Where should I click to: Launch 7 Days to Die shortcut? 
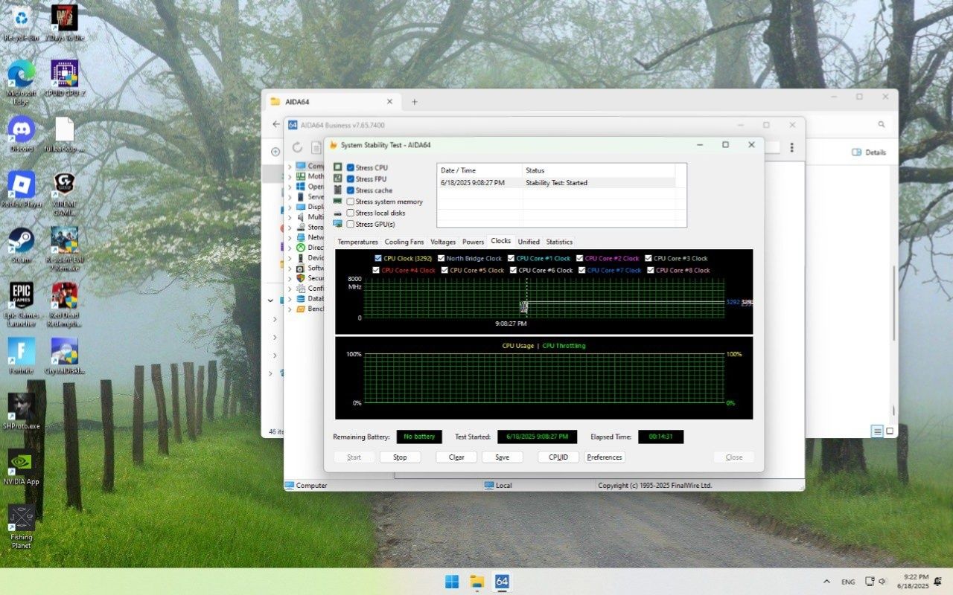65,22
